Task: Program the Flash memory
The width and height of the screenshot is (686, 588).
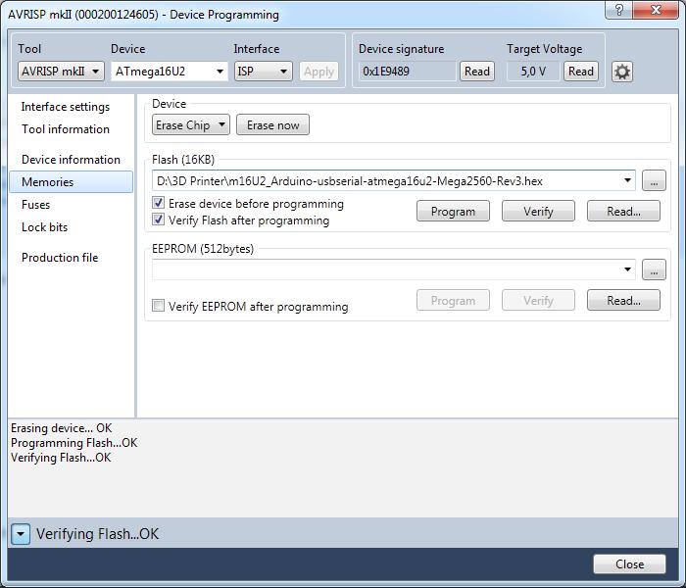Action: (x=453, y=212)
